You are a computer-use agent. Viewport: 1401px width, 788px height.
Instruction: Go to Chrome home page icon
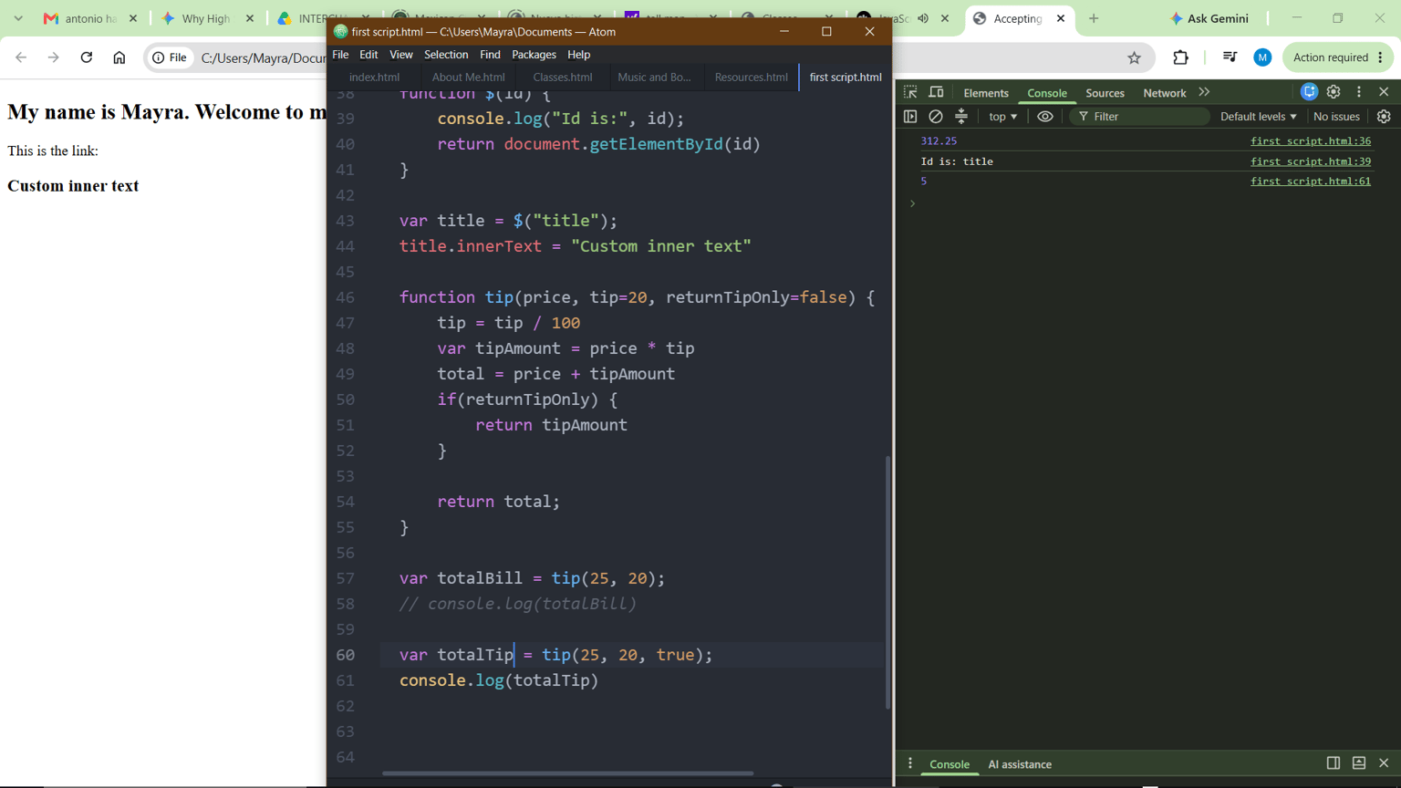pyautogui.click(x=119, y=57)
